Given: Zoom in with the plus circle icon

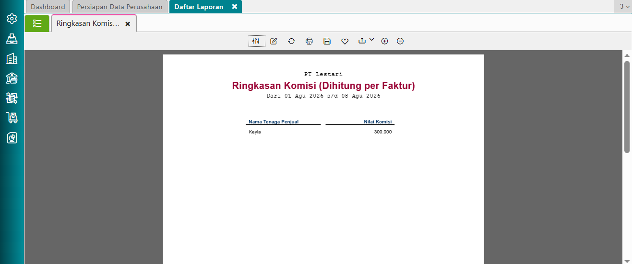Looking at the screenshot, I should point(384,41).
